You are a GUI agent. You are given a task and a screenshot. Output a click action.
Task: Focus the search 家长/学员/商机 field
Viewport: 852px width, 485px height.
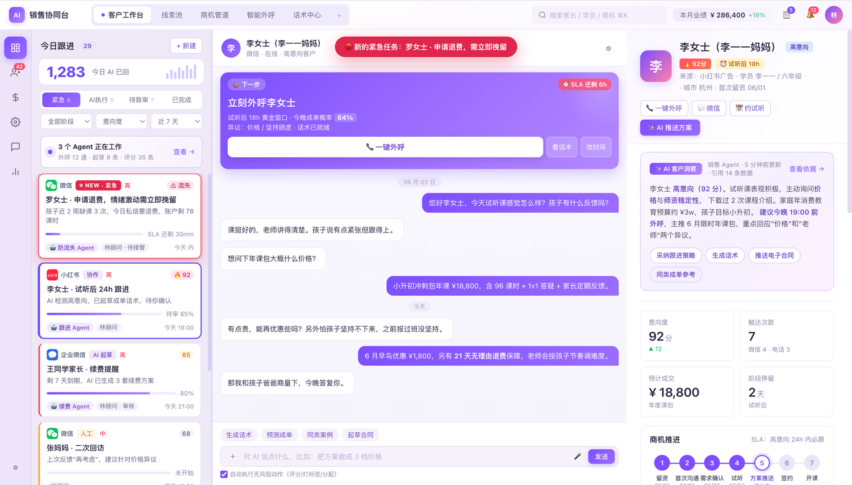tap(599, 15)
